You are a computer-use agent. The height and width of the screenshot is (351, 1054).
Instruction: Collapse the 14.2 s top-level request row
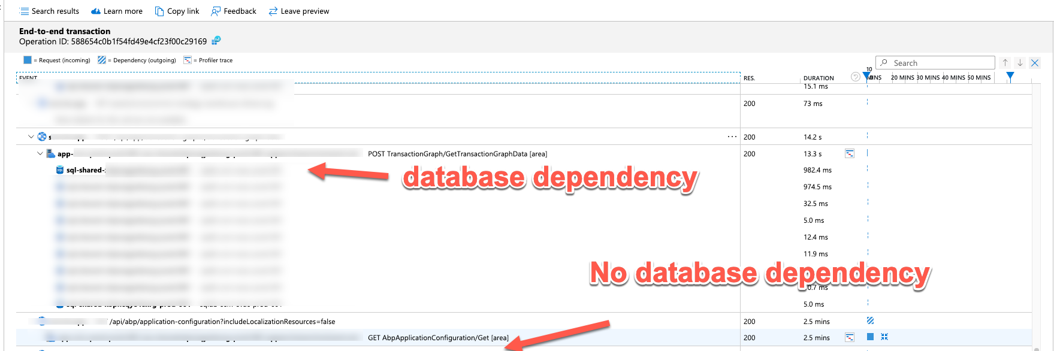click(x=31, y=137)
